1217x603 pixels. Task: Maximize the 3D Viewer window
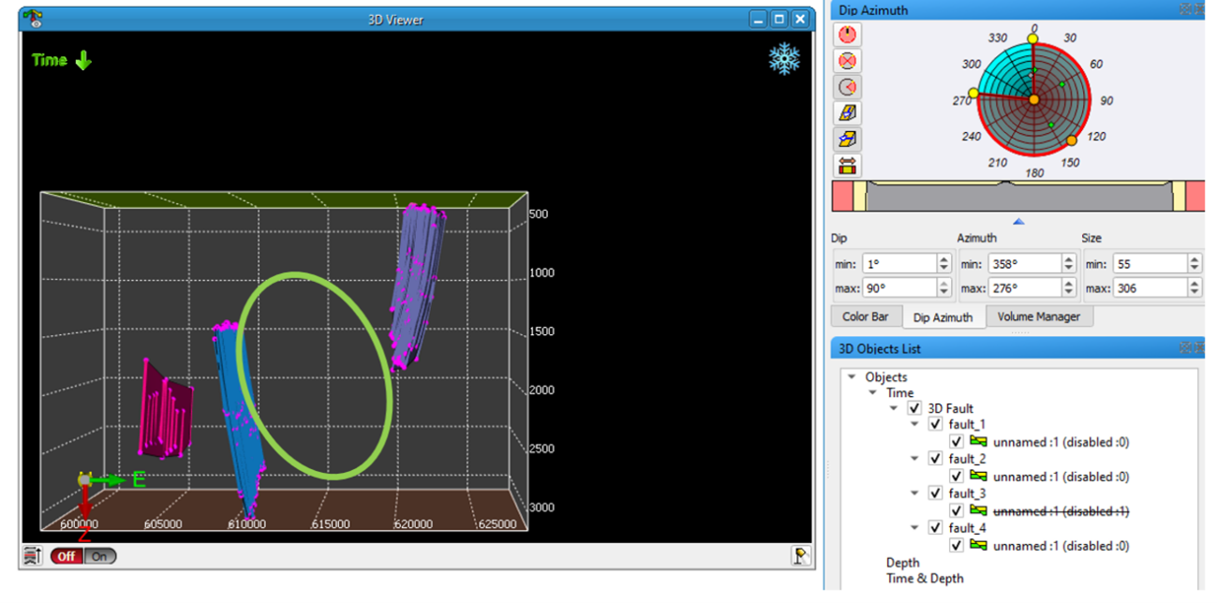point(779,19)
